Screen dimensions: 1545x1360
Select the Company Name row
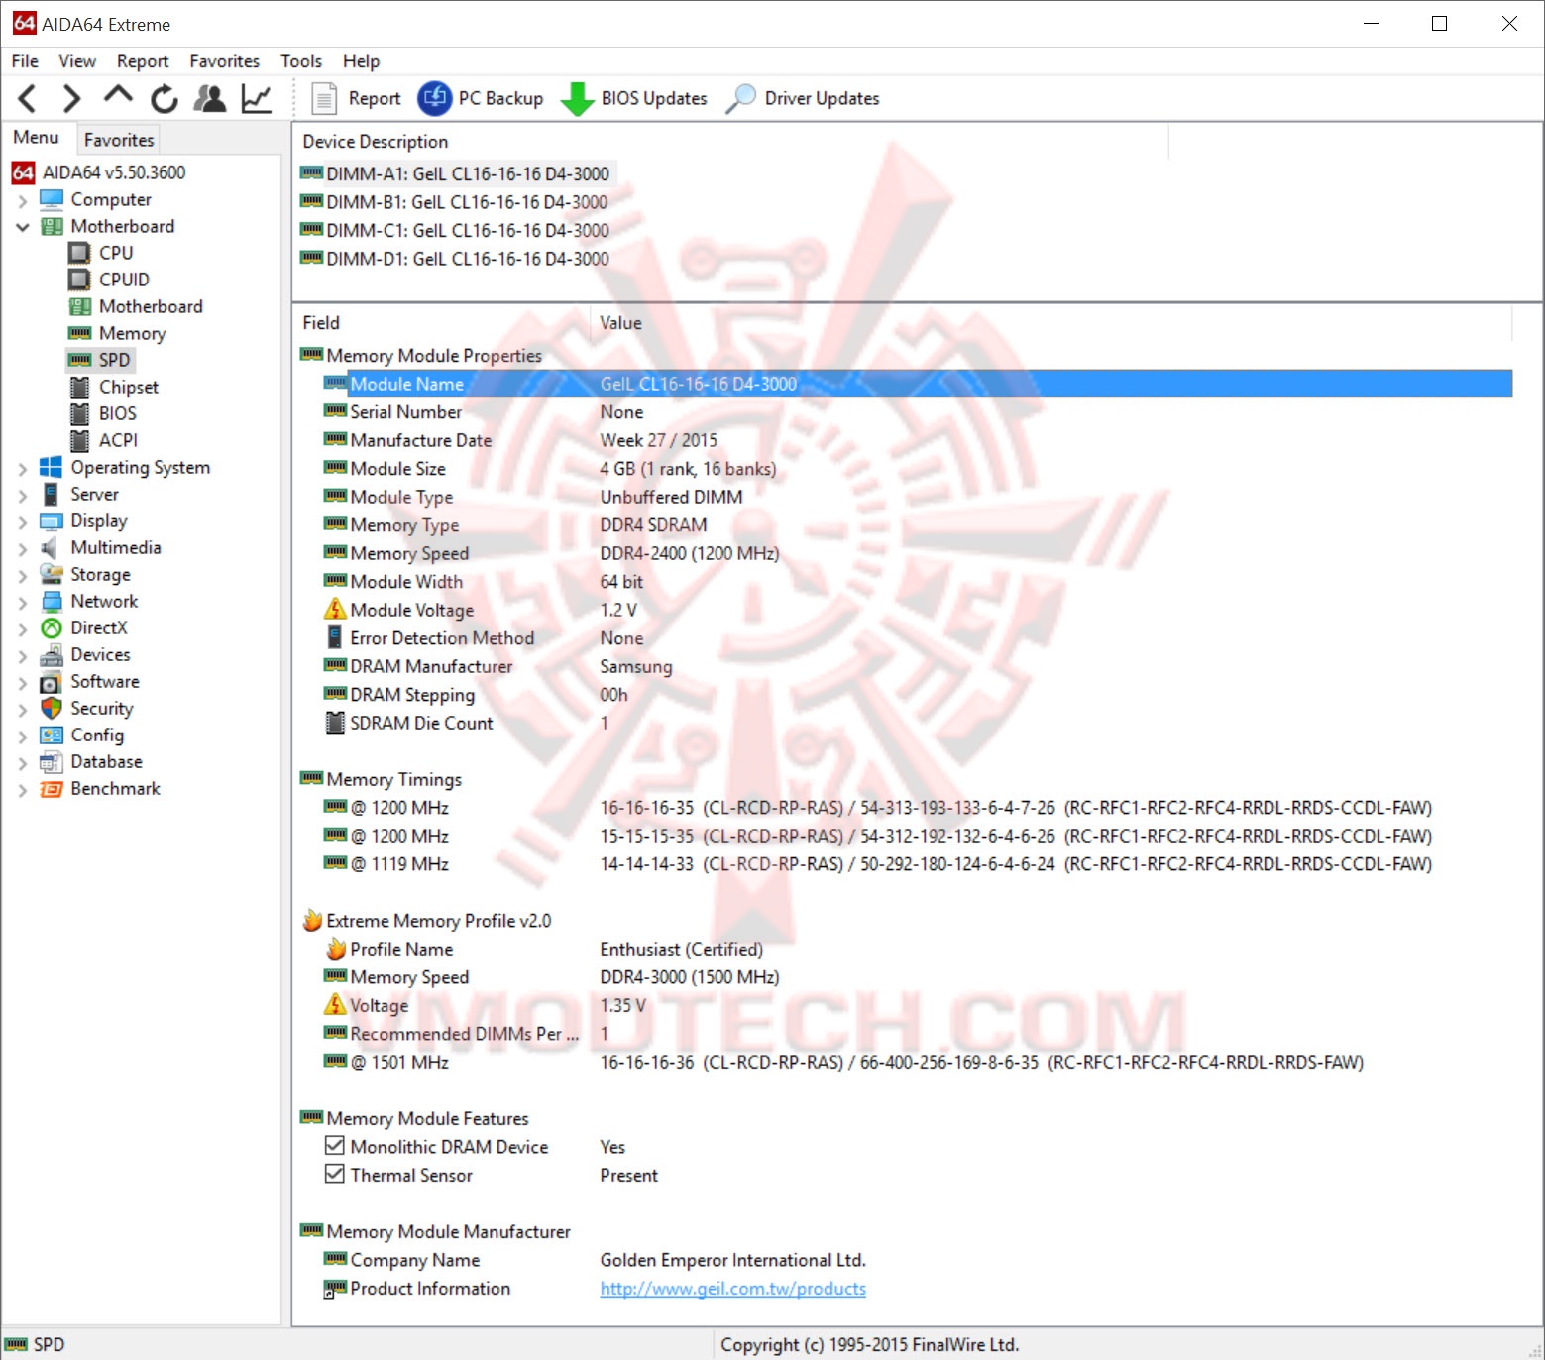coord(917,1260)
